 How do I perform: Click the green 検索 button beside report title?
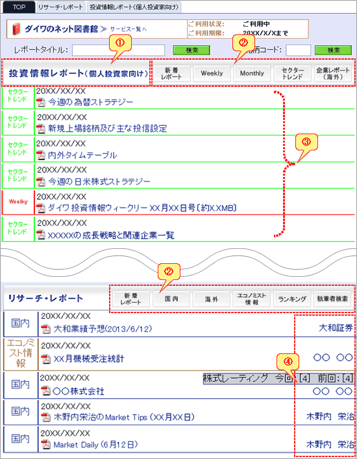pyautogui.click(x=191, y=50)
